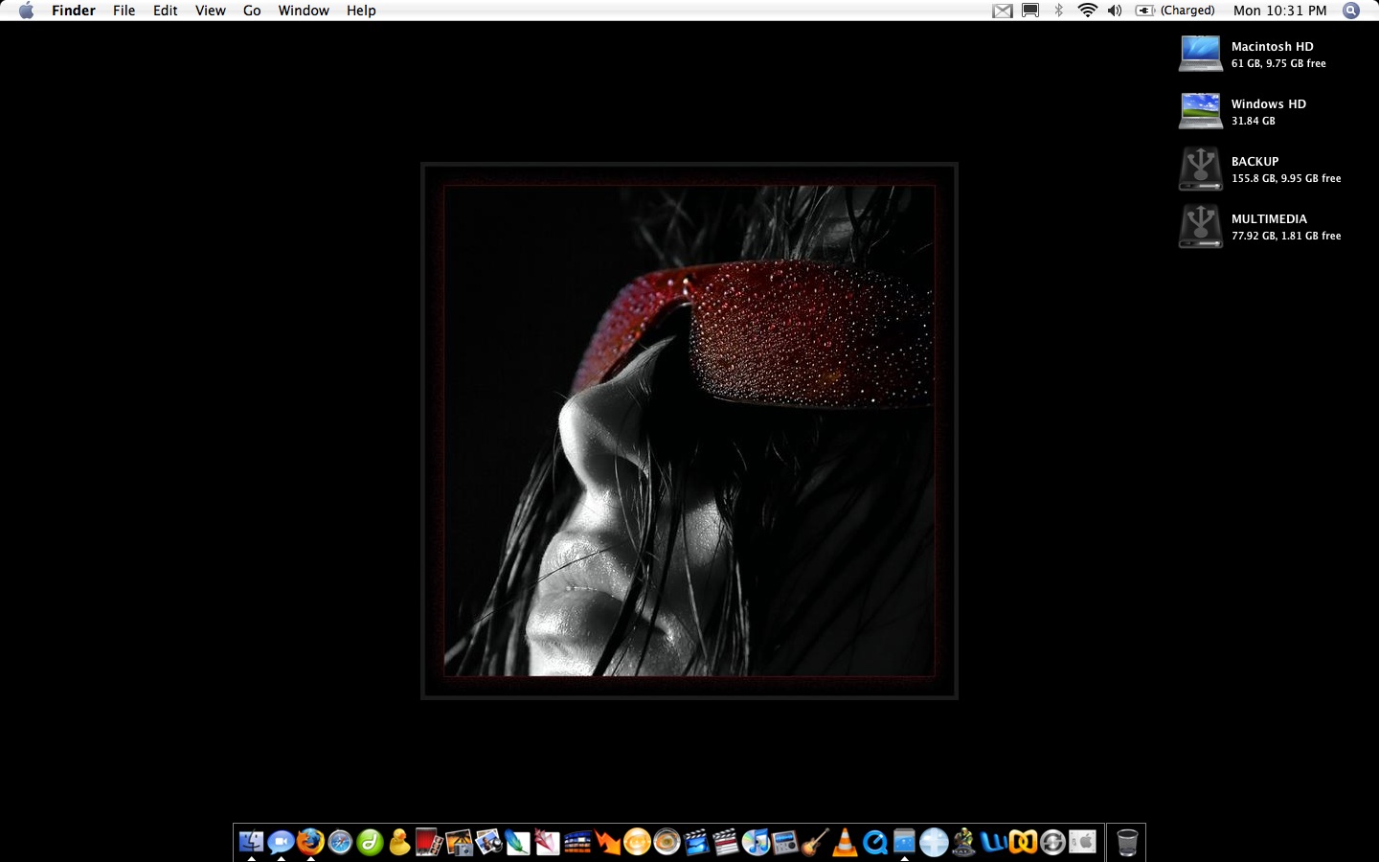The height and width of the screenshot is (862, 1379).
Task: Click the orange interlocked loops dock icon
Action: [1023, 842]
